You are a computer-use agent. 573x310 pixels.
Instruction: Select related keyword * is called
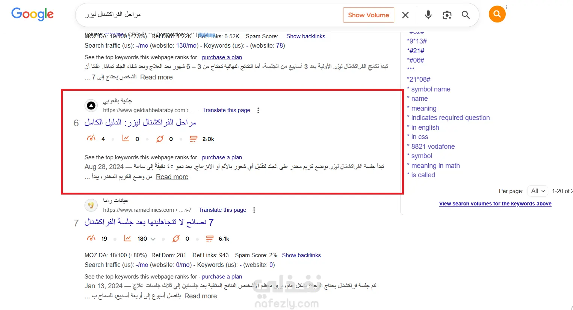pyautogui.click(x=421, y=175)
